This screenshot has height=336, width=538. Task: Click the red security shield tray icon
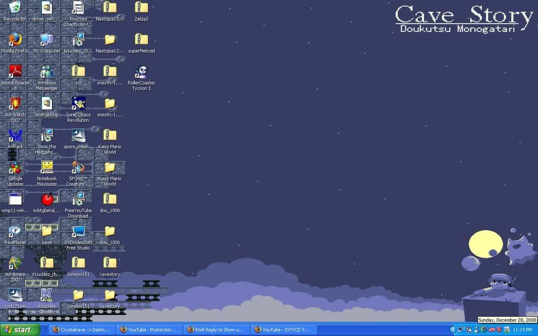coord(499,330)
